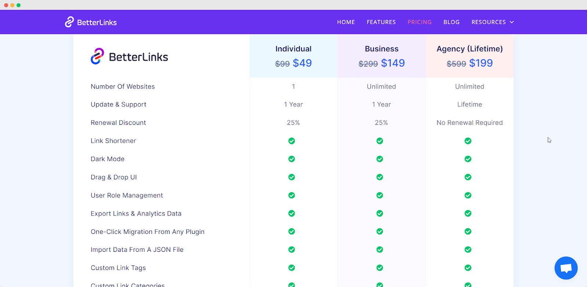Image resolution: width=587 pixels, height=287 pixels.
Task: Click the User Role Management label
Action: point(127,195)
